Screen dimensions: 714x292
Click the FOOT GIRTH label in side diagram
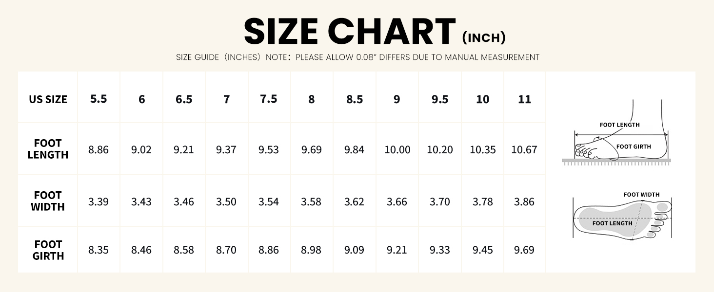point(634,146)
